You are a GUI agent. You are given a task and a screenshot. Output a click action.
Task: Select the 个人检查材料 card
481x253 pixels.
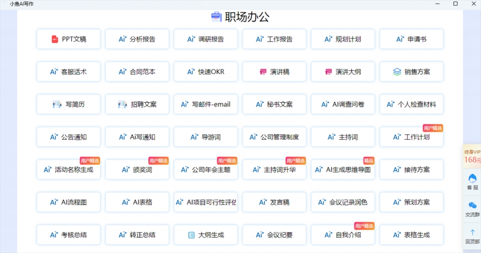coord(412,104)
